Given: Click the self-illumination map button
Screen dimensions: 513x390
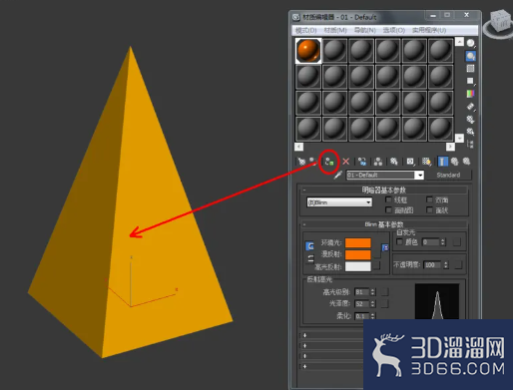Looking at the screenshot, I should [x=457, y=242].
